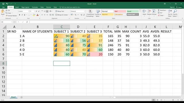Screen dimensions: 184x103
Task: Click the Save icon in the title bar
Action: point(3,4)
